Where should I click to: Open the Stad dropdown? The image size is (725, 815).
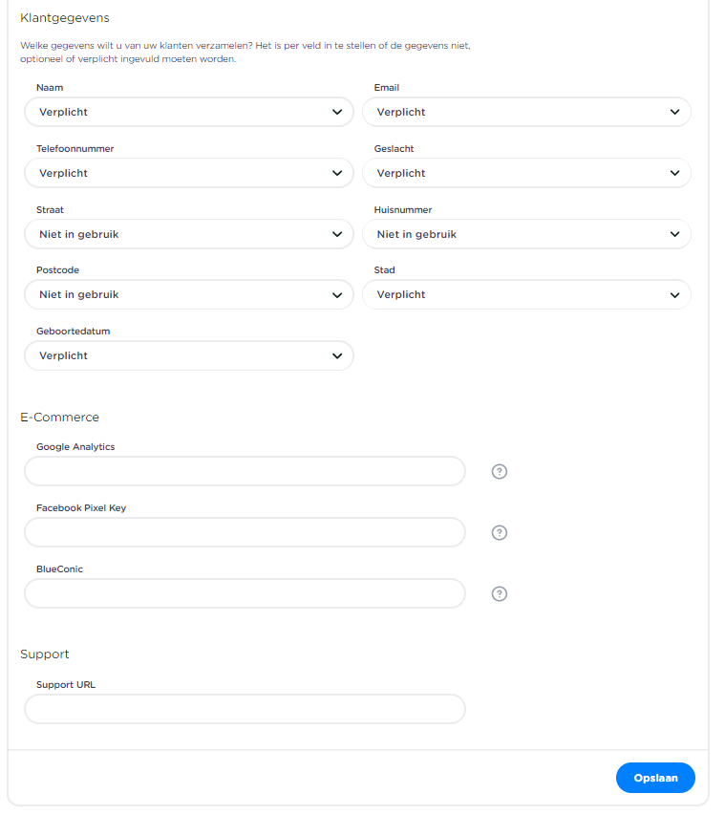526,294
